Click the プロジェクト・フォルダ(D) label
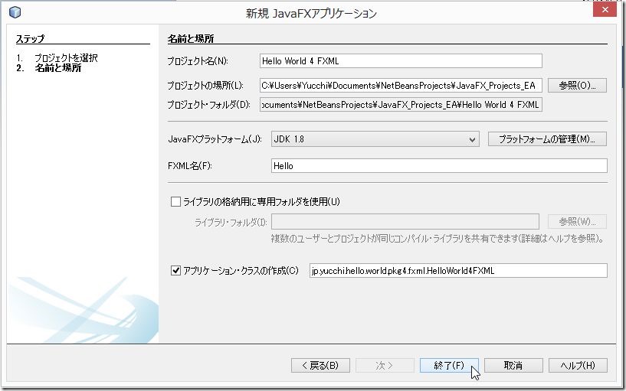Viewport: 626px width, 391px height. pos(208,104)
